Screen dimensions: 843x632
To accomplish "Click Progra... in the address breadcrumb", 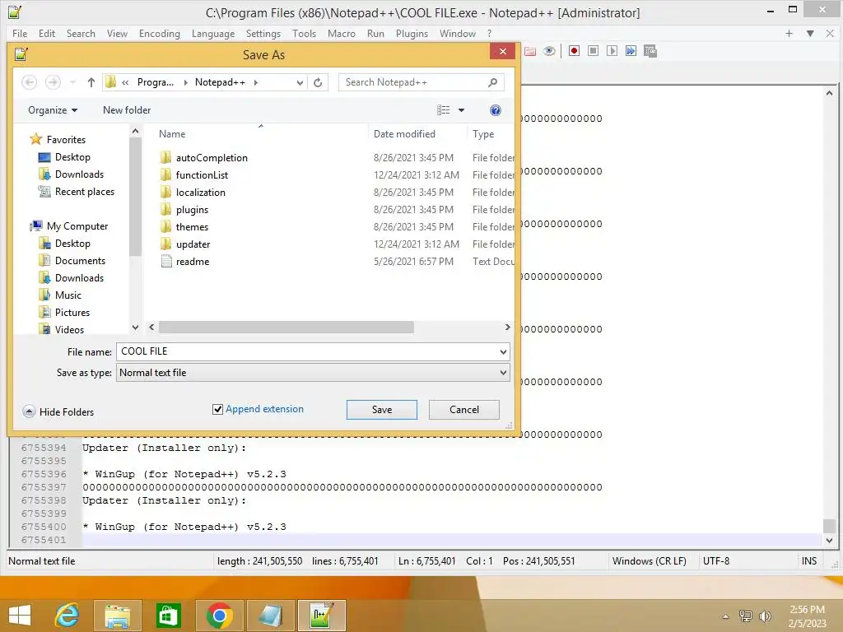I will 156,82.
